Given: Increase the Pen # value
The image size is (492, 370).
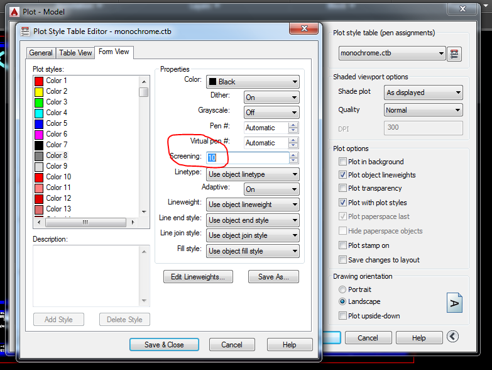Looking at the screenshot, I should click(x=293, y=125).
